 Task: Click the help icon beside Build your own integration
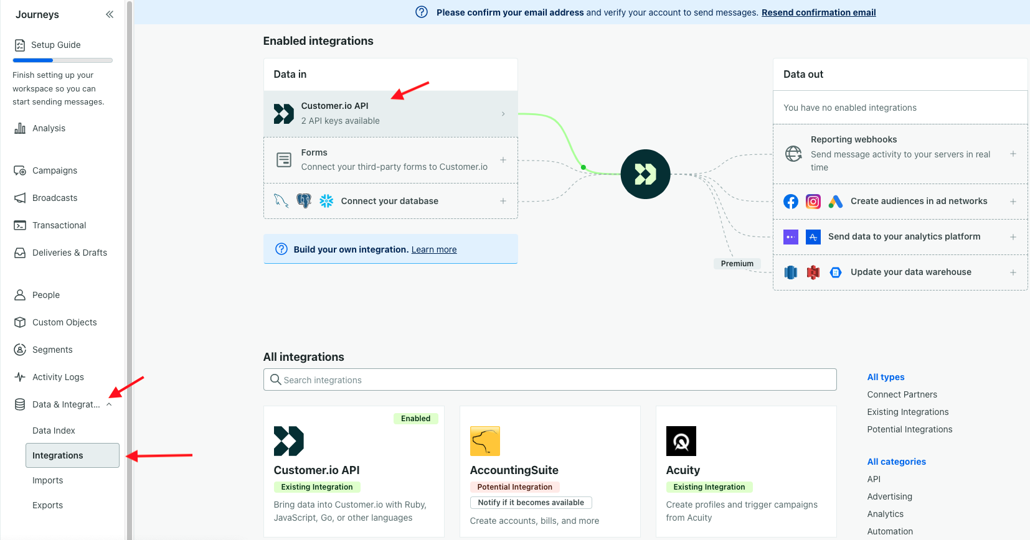[281, 249]
